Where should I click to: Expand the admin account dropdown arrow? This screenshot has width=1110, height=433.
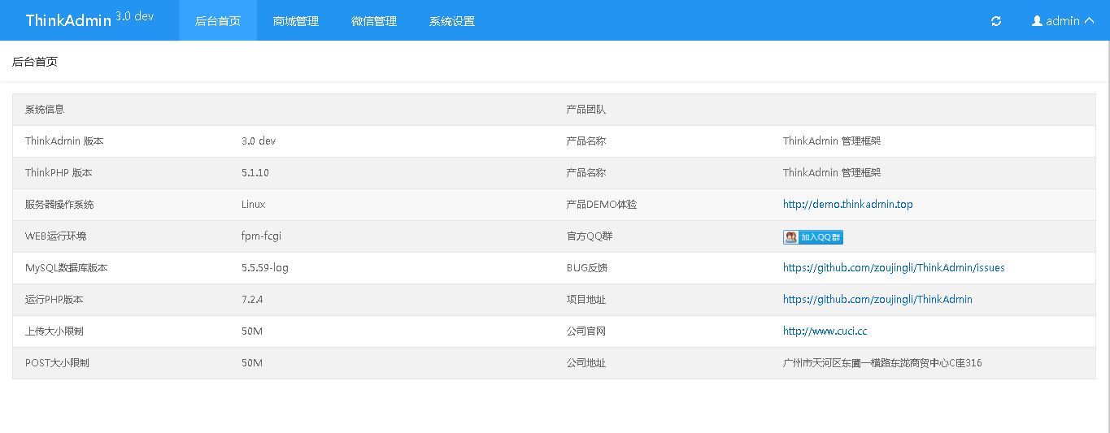pos(1089,21)
